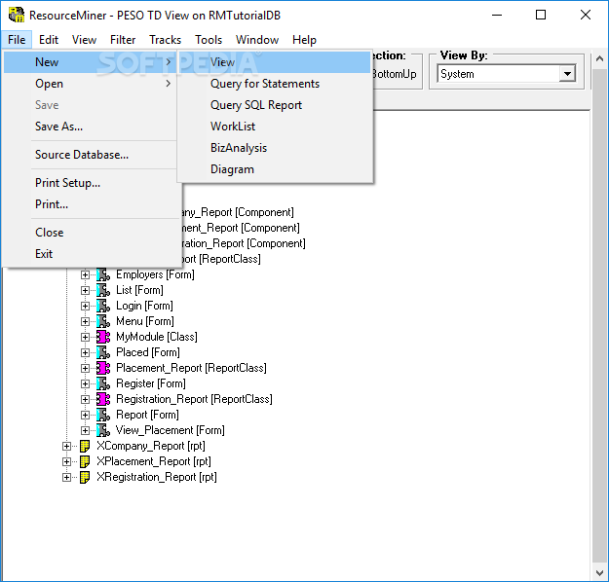Expand the MyModule [Class] node

[x=85, y=337]
